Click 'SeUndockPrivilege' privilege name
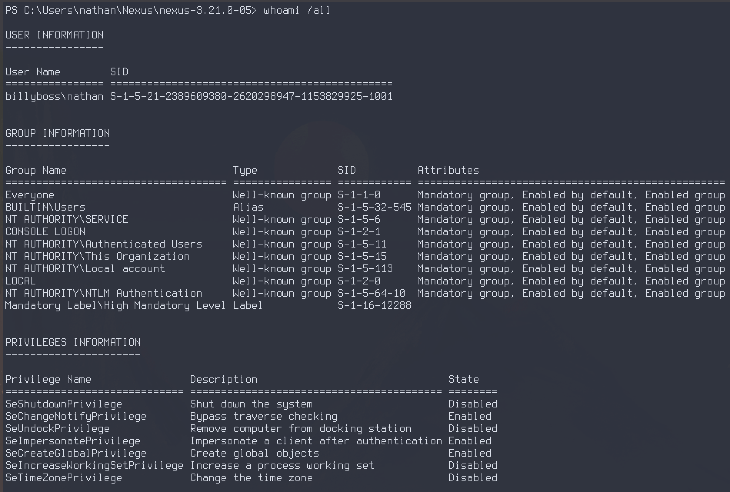Image resolution: width=730 pixels, height=492 pixels. (58, 429)
